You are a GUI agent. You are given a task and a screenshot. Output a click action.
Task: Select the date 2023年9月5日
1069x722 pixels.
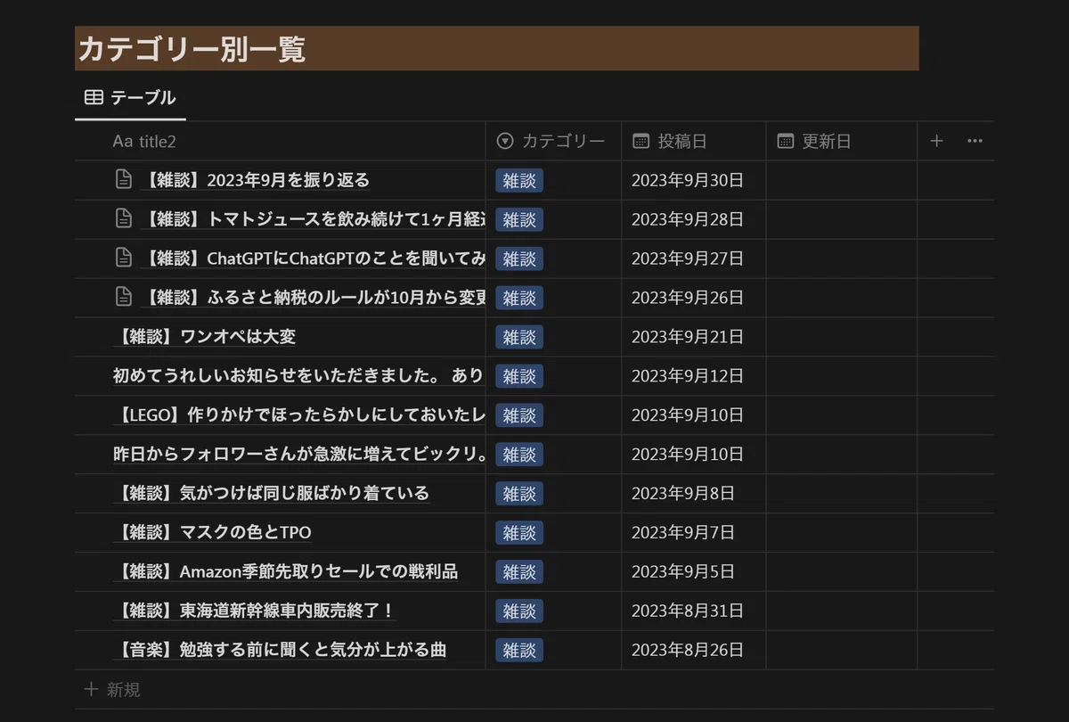[682, 572]
